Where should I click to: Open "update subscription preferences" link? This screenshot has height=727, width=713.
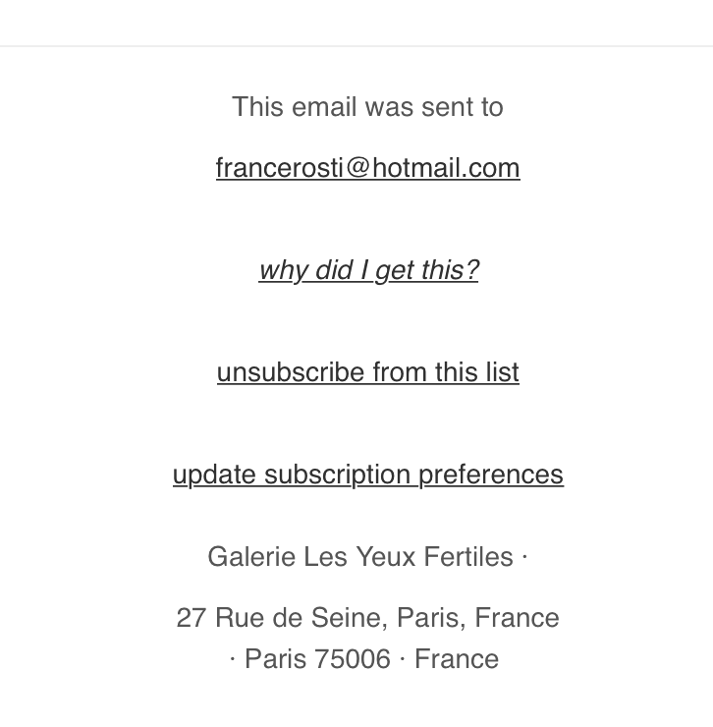click(367, 475)
